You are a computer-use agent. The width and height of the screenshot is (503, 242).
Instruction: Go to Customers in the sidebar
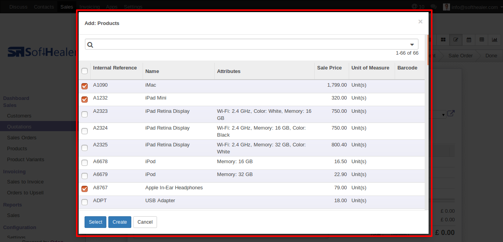tap(19, 116)
